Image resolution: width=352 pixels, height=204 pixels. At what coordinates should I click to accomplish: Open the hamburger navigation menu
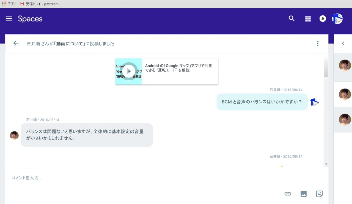click(9, 19)
